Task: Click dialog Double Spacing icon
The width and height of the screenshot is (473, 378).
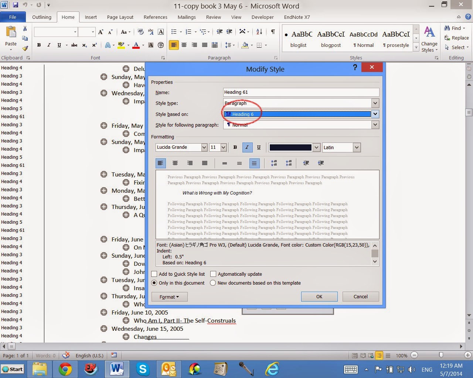Action: point(254,163)
